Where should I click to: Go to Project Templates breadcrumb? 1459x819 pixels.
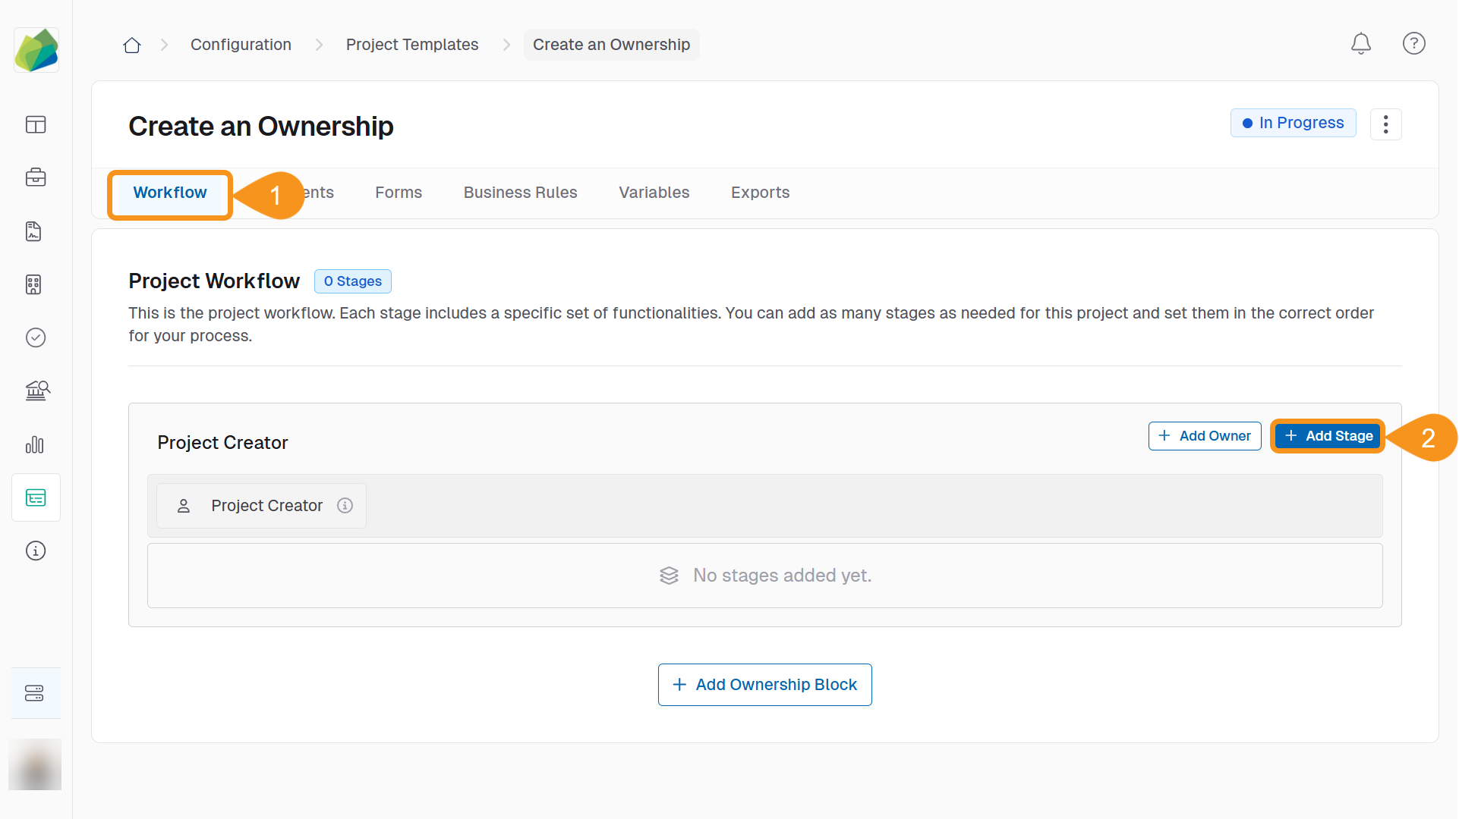pyautogui.click(x=412, y=45)
